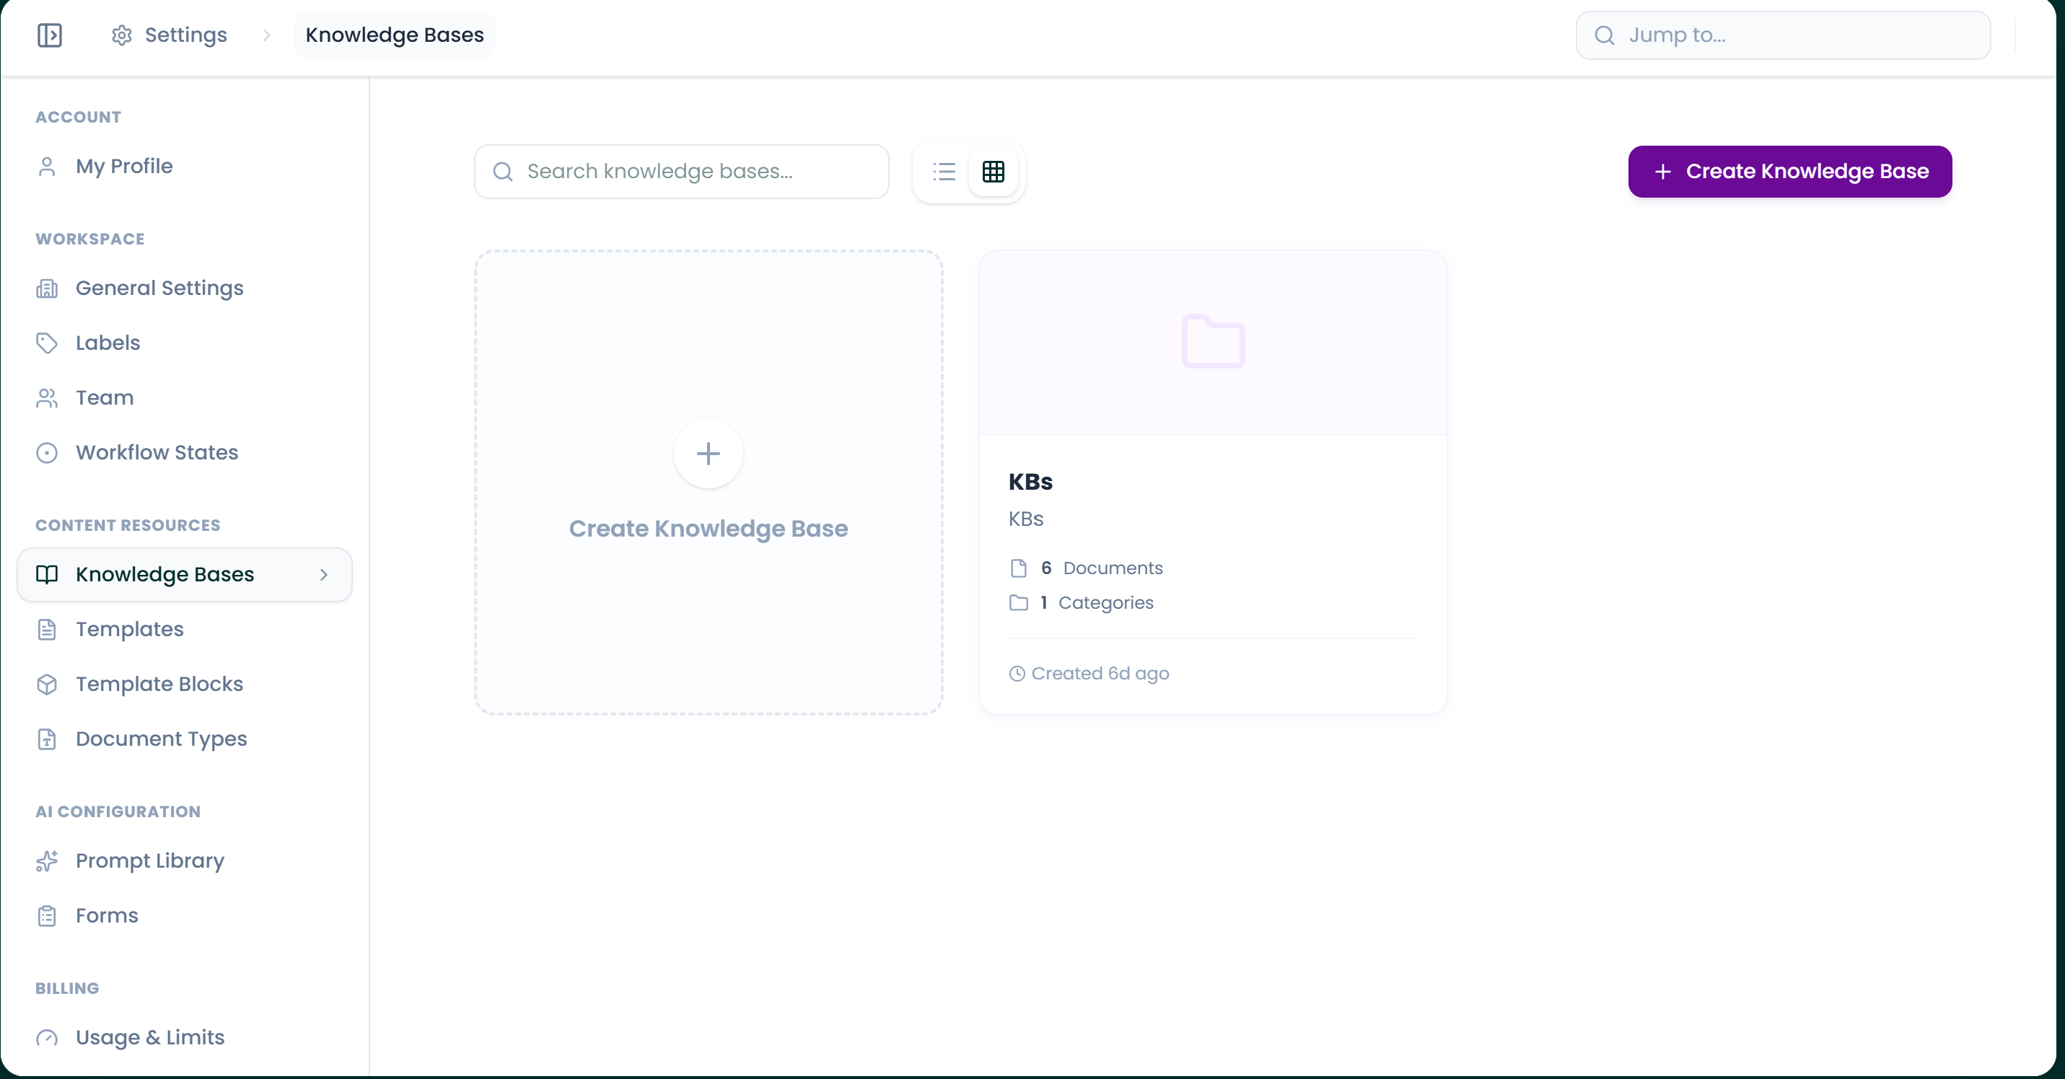Go to Document Types
2065x1079 pixels.
[161, 739]
